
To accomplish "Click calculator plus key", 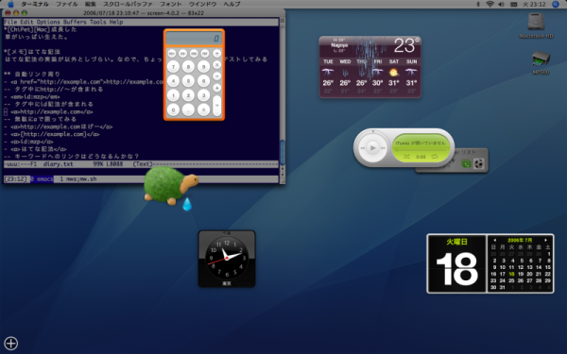I will (217, 88).
